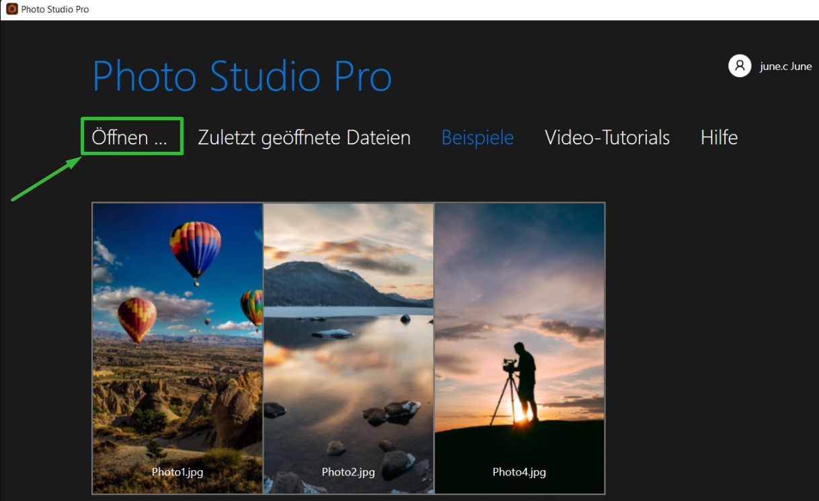819x501 pixels.
Task: Click the large Photo Studio Pro heading
Action: pyautogui.click(x=242, y=76)
